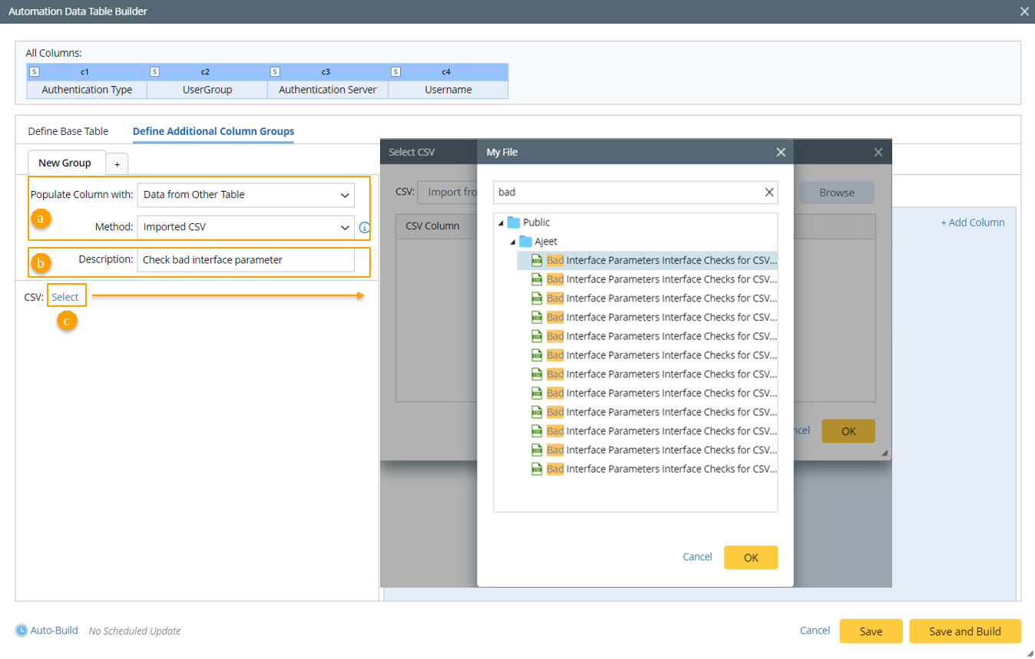The width and height of the screenshot is (1035, 659).
Task: Click the S type icon on column c1
Action: (34, 72)
